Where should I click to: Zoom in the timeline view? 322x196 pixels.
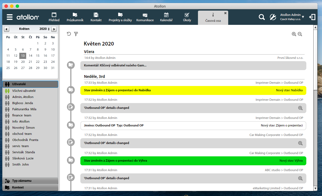294,34
